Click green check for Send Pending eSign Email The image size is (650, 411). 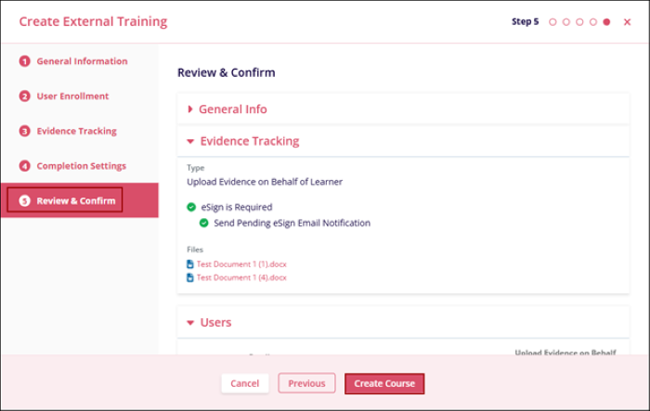pos(204,223)
